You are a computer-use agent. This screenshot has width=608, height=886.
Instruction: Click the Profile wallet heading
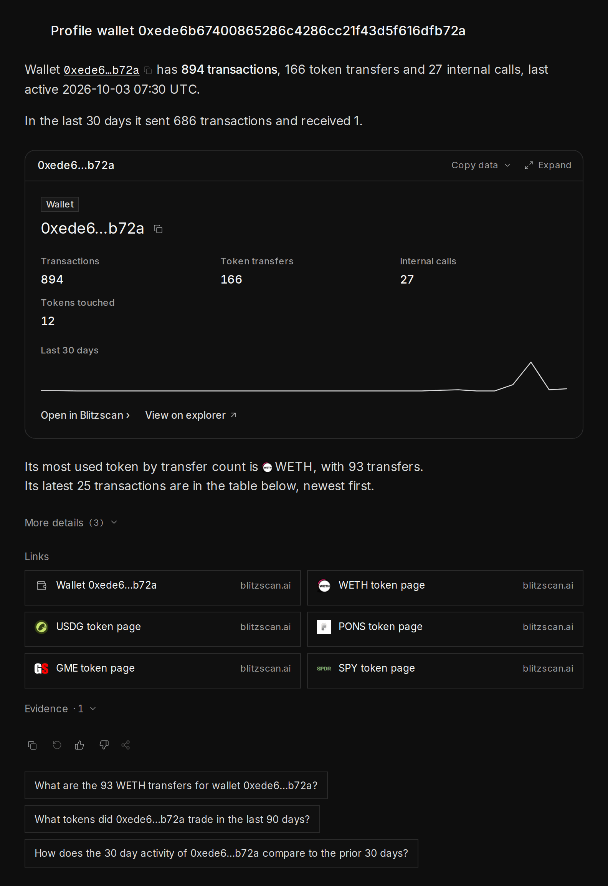[x=258, y=31]
